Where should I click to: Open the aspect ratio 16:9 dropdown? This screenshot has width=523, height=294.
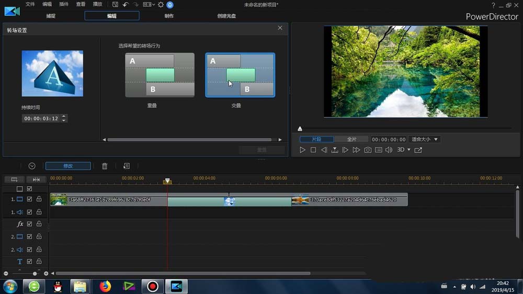[x=149, y=5]
